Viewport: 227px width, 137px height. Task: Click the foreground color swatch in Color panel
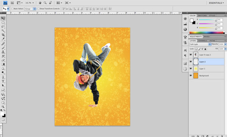coord(191,20)
